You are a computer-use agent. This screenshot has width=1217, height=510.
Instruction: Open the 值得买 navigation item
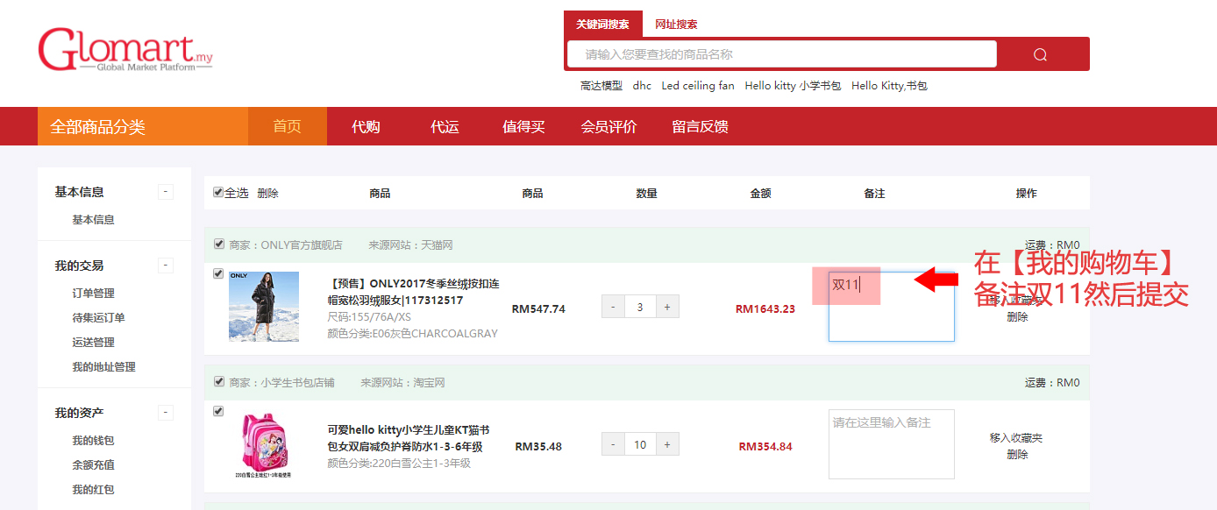tap(523, 126)
